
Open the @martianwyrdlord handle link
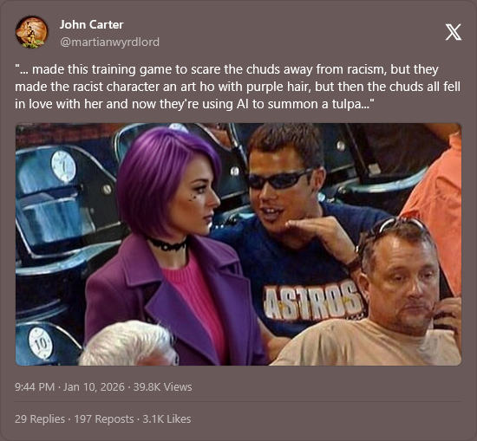tap(109, 42)
